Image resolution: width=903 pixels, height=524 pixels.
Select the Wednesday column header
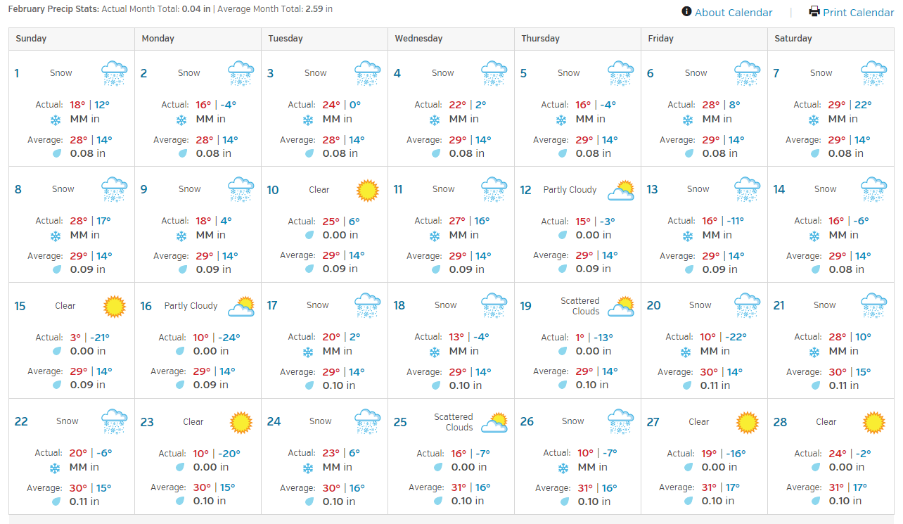[x=418, y=39]
